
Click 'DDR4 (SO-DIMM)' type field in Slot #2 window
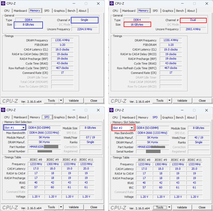[x=152, y=128]
